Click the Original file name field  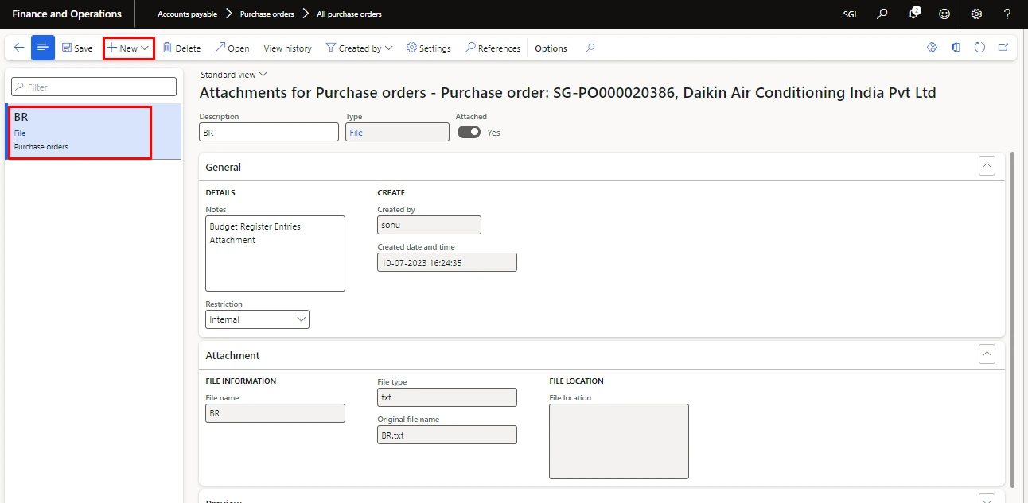447,435
